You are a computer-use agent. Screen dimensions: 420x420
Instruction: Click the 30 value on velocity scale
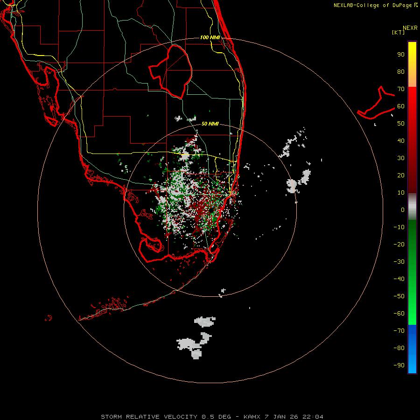pos(401,158)
